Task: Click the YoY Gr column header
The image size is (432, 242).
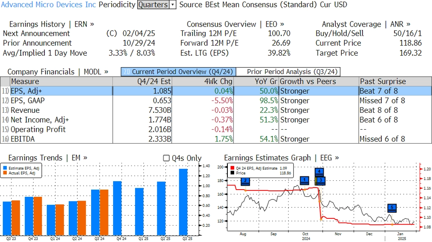Action: tap(256, 82)
